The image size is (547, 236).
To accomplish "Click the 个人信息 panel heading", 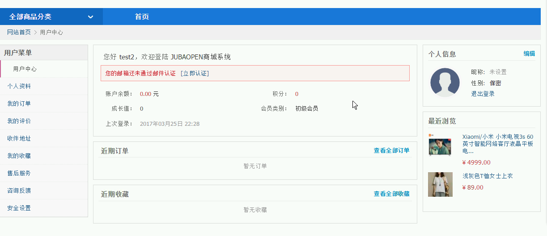I will coord(442,54).
